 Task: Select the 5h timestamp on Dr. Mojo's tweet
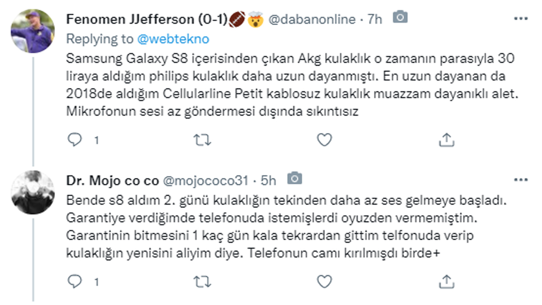pos(268,179)
